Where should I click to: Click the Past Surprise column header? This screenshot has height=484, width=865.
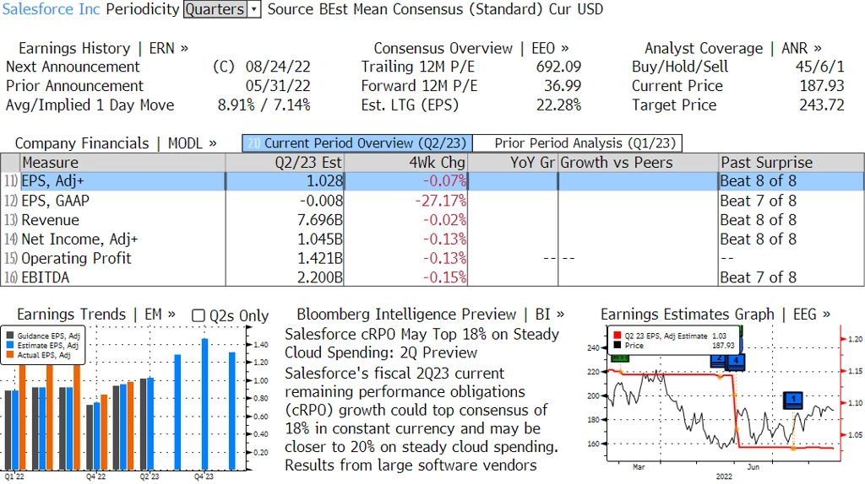pyautogui.click(x=792, y=163)
